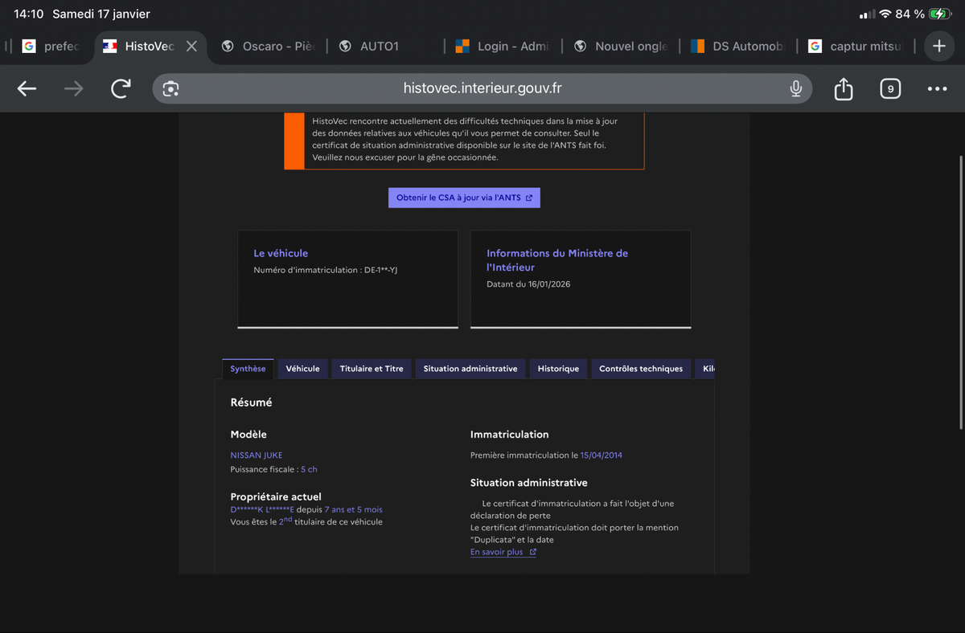Open the Situation administrative tab
Image resolution: width=965 pixels, height=633 pixels.
pyautogui.click(x=470, y=369)
